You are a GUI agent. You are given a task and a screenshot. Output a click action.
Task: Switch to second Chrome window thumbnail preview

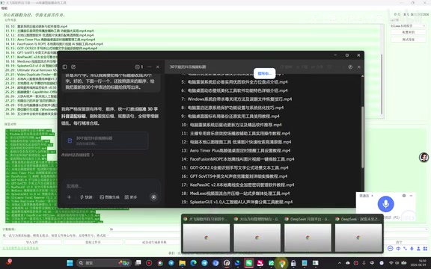(x=257, y=234)
